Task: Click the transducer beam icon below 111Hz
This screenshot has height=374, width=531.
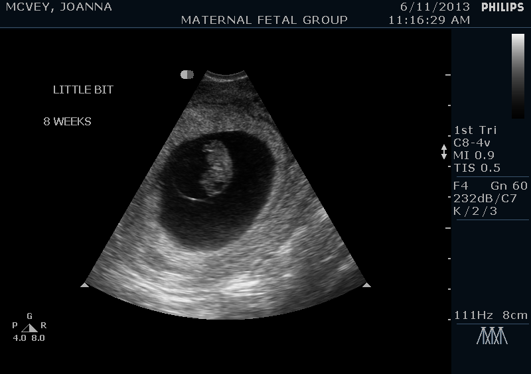Action: pyautogui.click(x=492, y=336)
